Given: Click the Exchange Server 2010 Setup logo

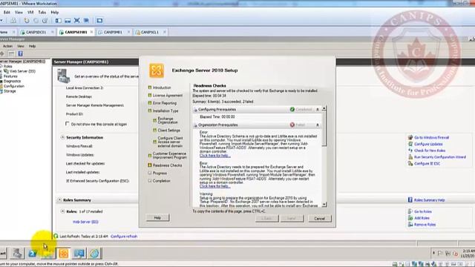Looking at the screenshot, I should [x=157, y=70].
